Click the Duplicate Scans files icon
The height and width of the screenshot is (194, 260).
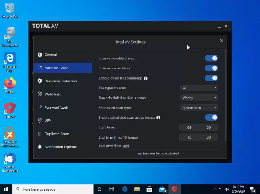[40, 134]
